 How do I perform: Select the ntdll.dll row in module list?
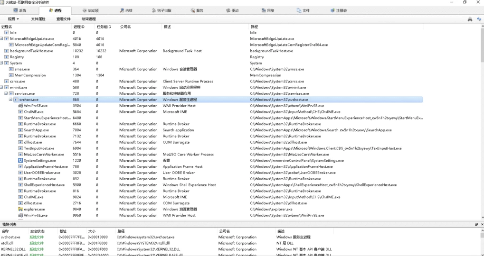9,243
